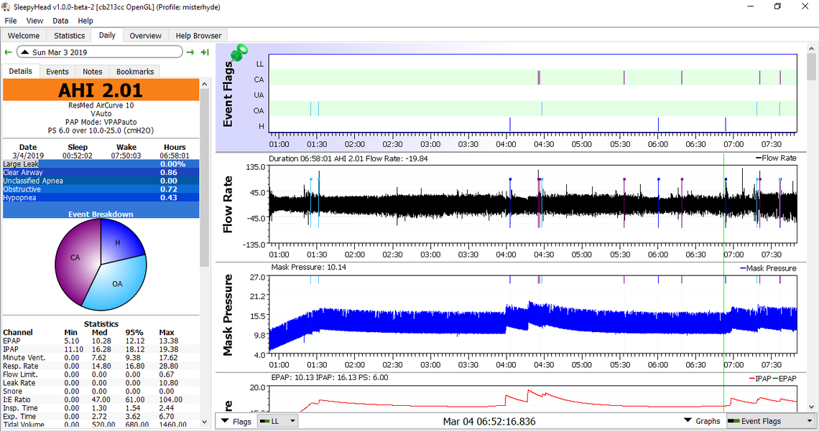Click the first CA event flag marker near 04:25
Viewport: 819px width, 431px height.
[539, 78]
